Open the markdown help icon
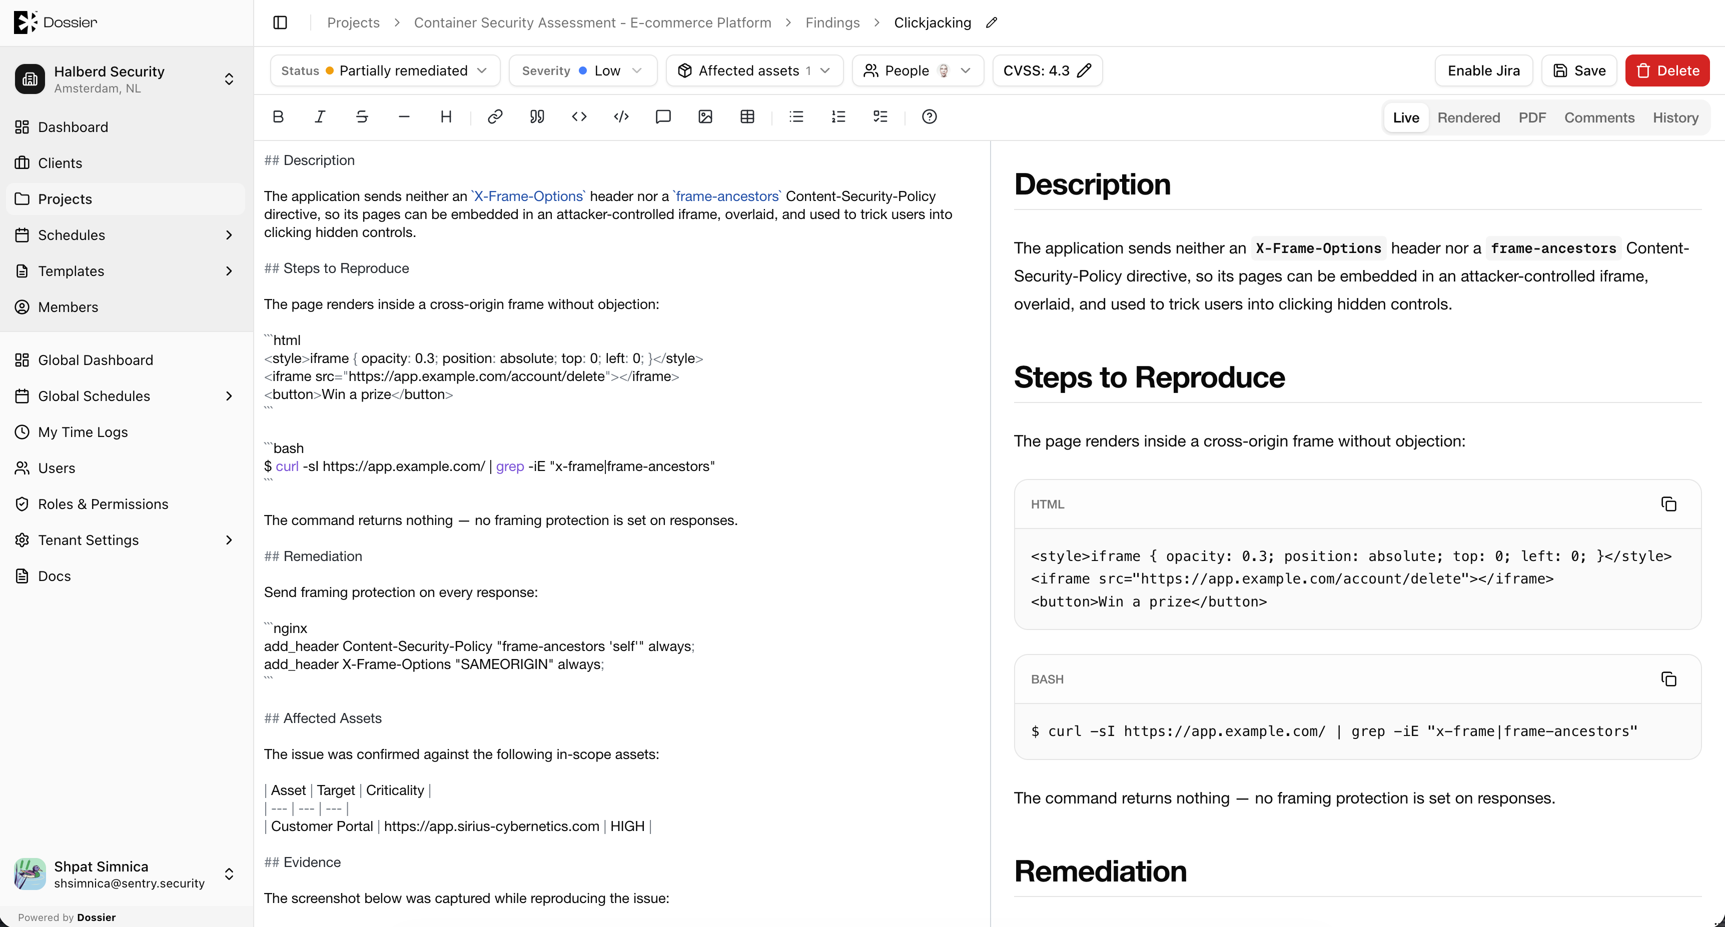 pos(930,117)
